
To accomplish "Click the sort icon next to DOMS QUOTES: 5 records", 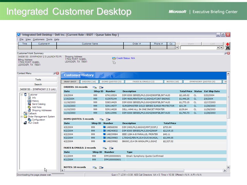I will 102,119.
